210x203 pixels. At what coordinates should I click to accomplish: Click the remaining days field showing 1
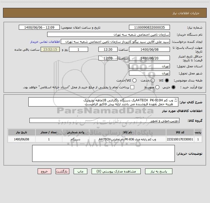tap(79, 49)
